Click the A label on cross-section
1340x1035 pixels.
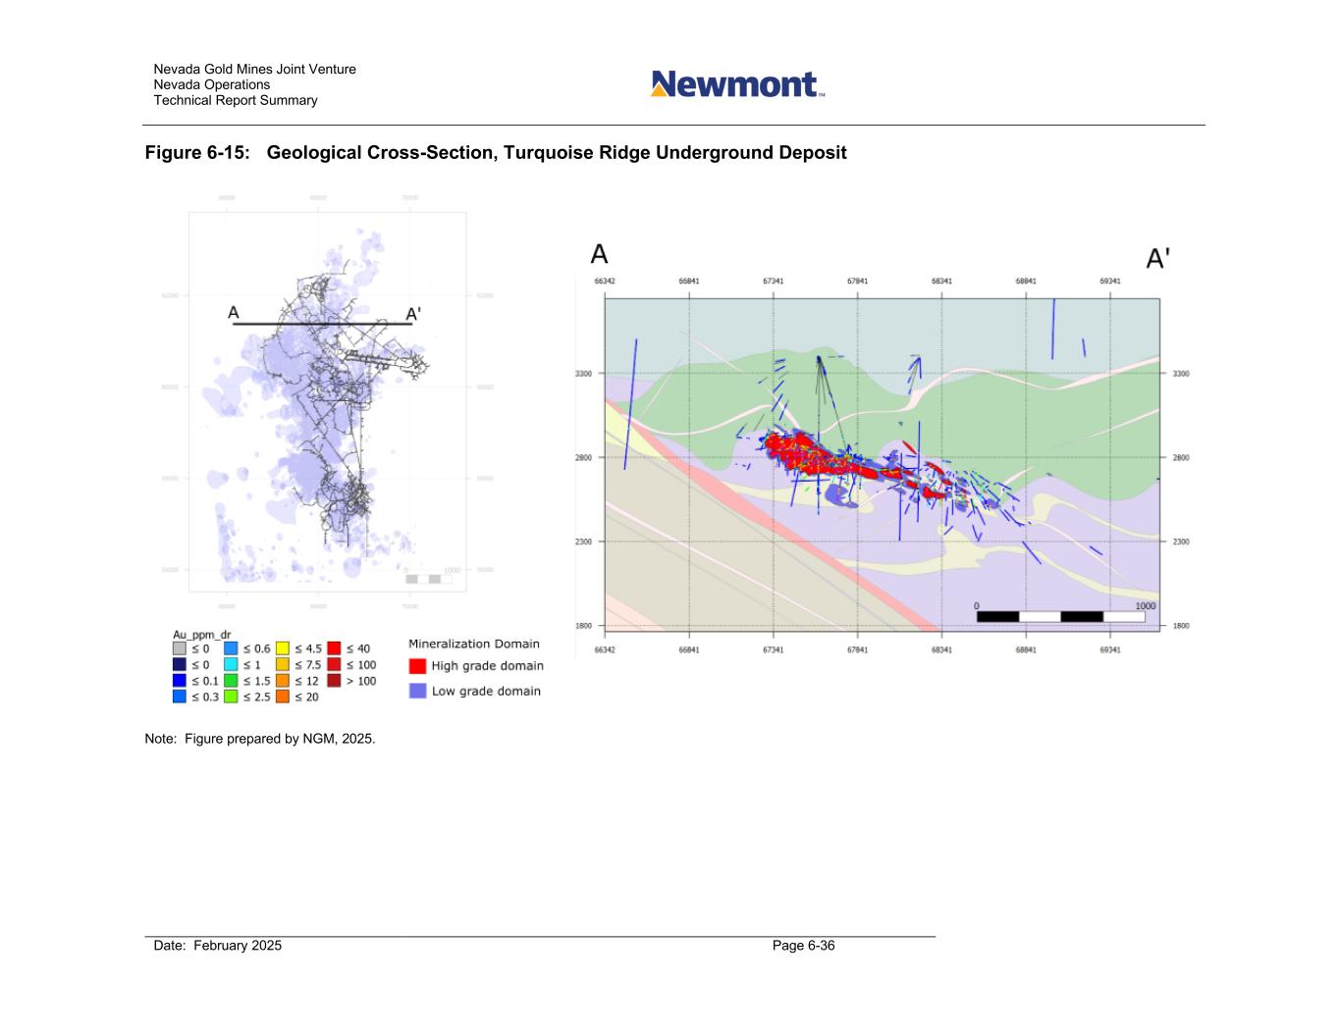coord(599,254)
